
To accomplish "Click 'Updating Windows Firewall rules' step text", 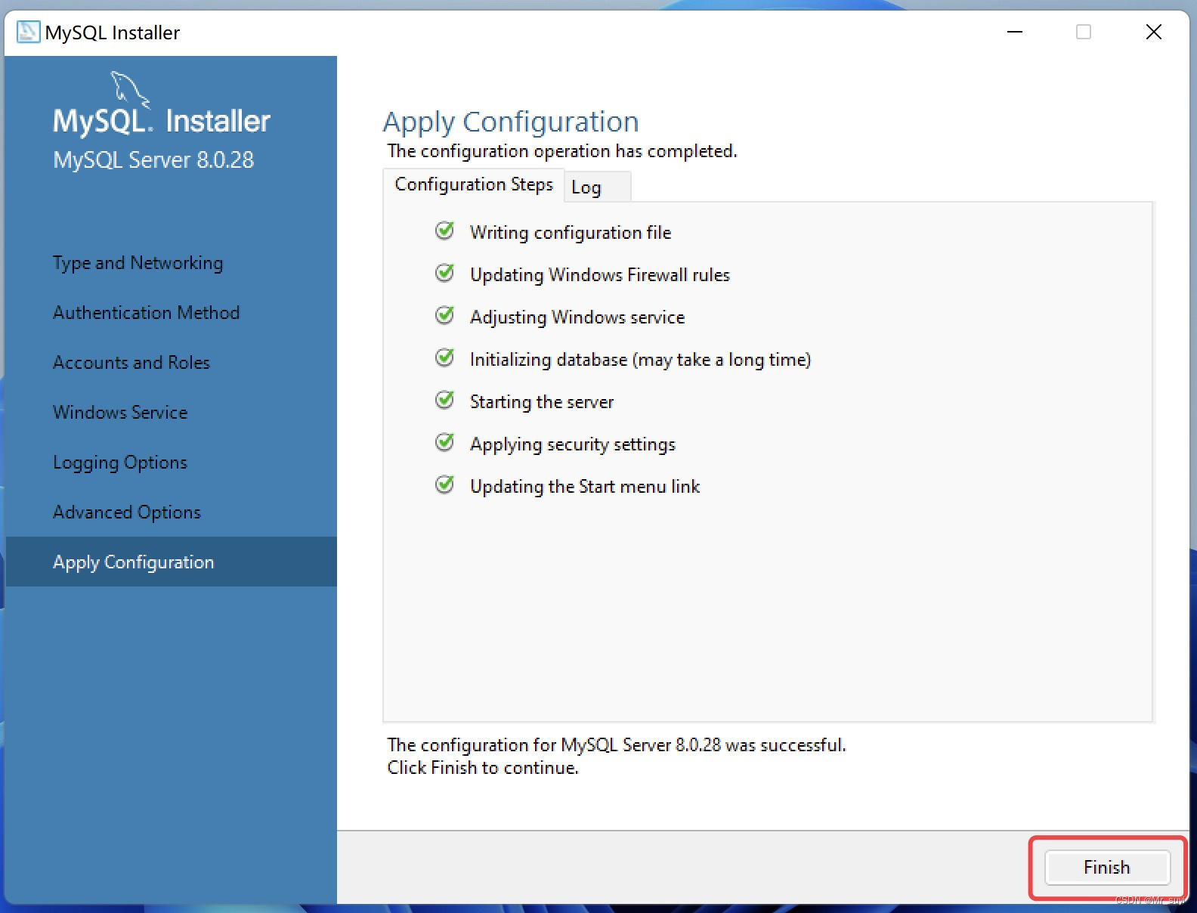I will pos(600,275).
